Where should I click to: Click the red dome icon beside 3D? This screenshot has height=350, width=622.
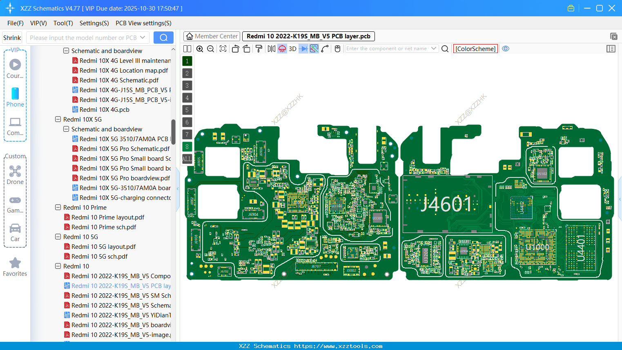(x=282, y=49)
